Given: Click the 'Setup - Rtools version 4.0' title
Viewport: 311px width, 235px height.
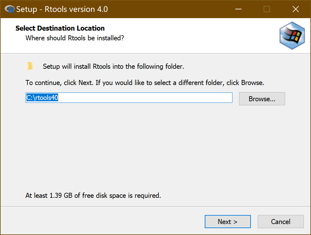Looking at the screenshot, I should (x=62, y=9).
